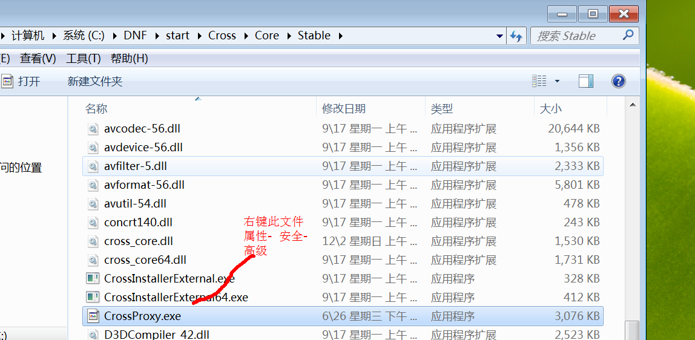Image resolution: width=695 pixels, height=340 pixels.
Task: Open the 工具(T) menu
Action: (84, 59)
